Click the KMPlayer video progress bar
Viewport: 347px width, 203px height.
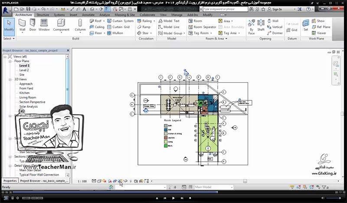173,192
